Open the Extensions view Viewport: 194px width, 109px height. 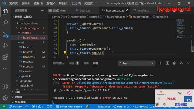[x=5, y=57]
